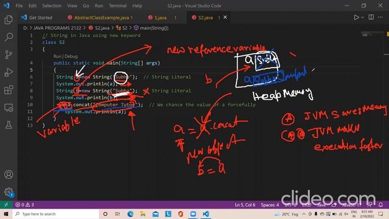Open the Windows Start menu
389x219 pixels.
[x=6, y=214]
